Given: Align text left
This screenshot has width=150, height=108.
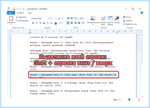Looking at the screenshot, I should (x=68, y=23).
